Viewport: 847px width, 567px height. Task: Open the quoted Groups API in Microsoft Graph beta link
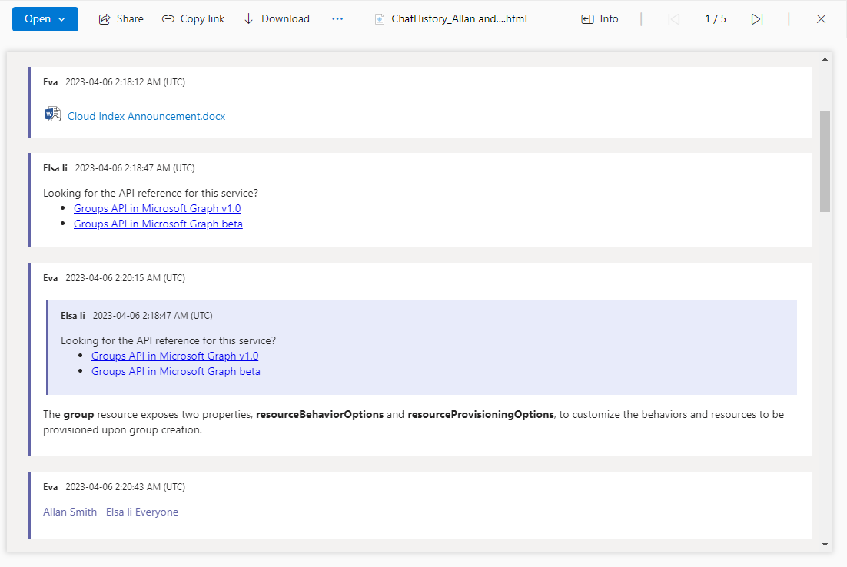point(175,371)
